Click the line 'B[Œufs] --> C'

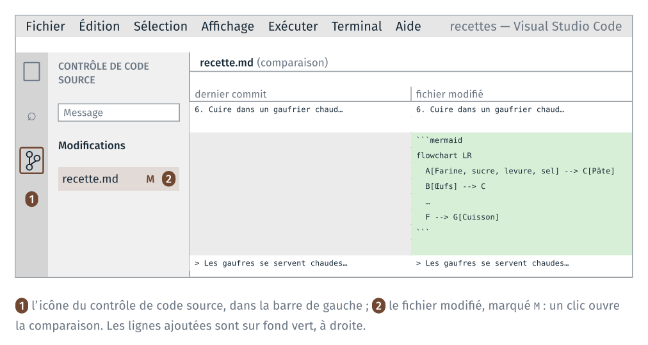455,186
